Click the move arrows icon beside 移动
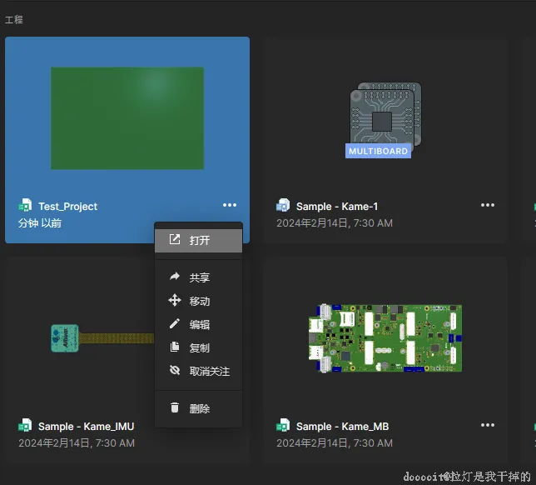The width and height of the screenshot is (536, 485). (175, 300)
